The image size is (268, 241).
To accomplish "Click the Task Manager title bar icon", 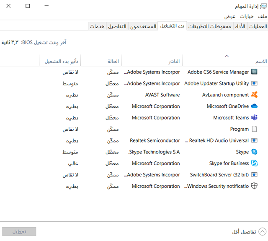I will pyautogui.click(x=263, y=6).
